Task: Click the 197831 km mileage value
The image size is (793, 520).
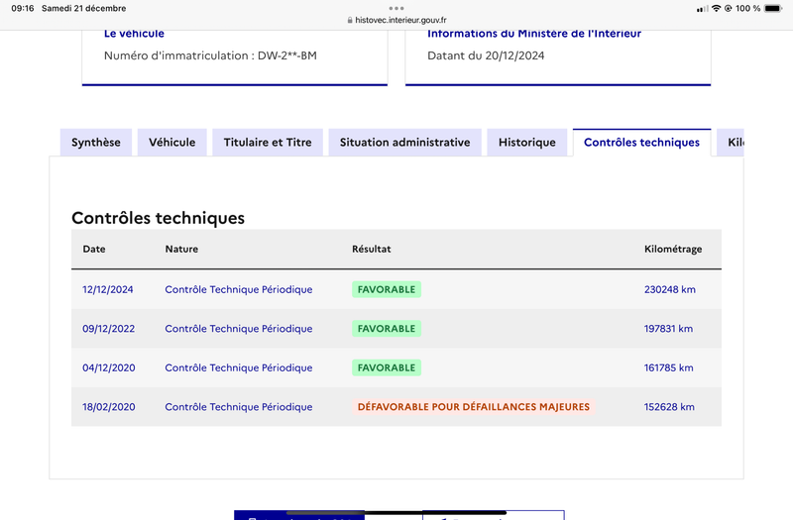Action: (668, 329)
